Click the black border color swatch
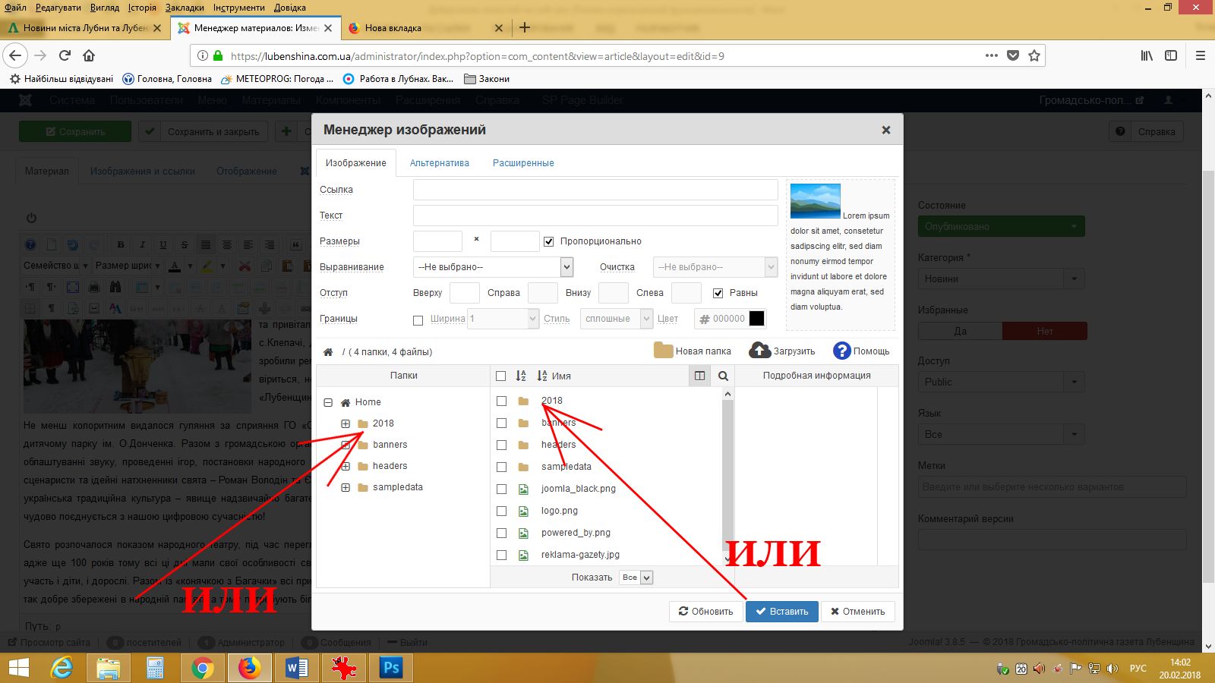This screenshot has height=683, width=1215. pyautogui.click(x=756, y=319)
